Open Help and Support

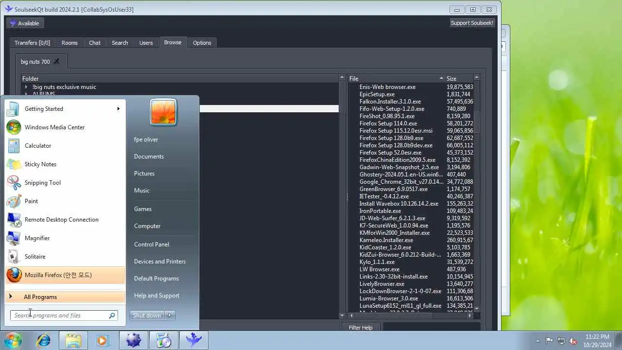click(156, 296)
